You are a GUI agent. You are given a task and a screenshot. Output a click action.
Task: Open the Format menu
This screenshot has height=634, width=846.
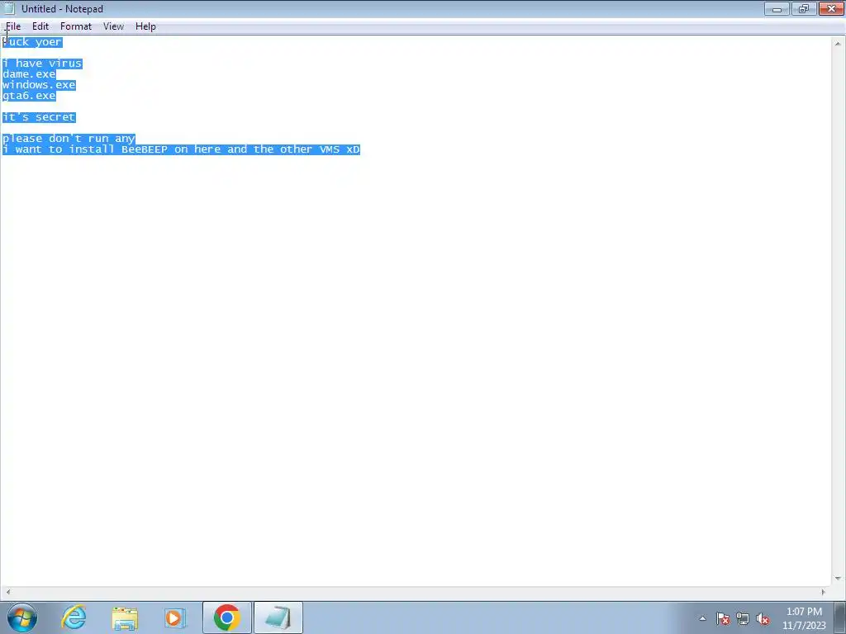tap(75, 26)
